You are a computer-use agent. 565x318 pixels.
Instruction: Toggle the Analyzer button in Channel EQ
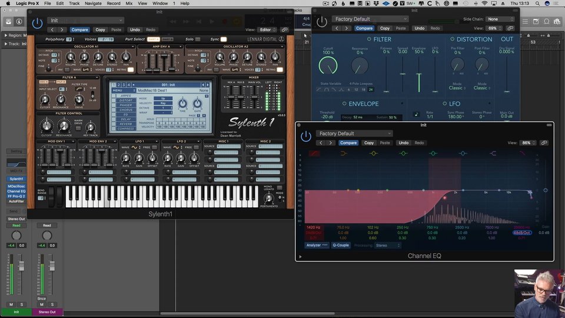point(317,245)
